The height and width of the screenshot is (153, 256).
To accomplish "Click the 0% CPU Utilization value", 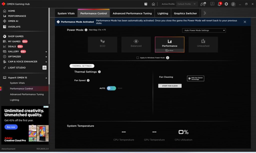I will point(183,132).
